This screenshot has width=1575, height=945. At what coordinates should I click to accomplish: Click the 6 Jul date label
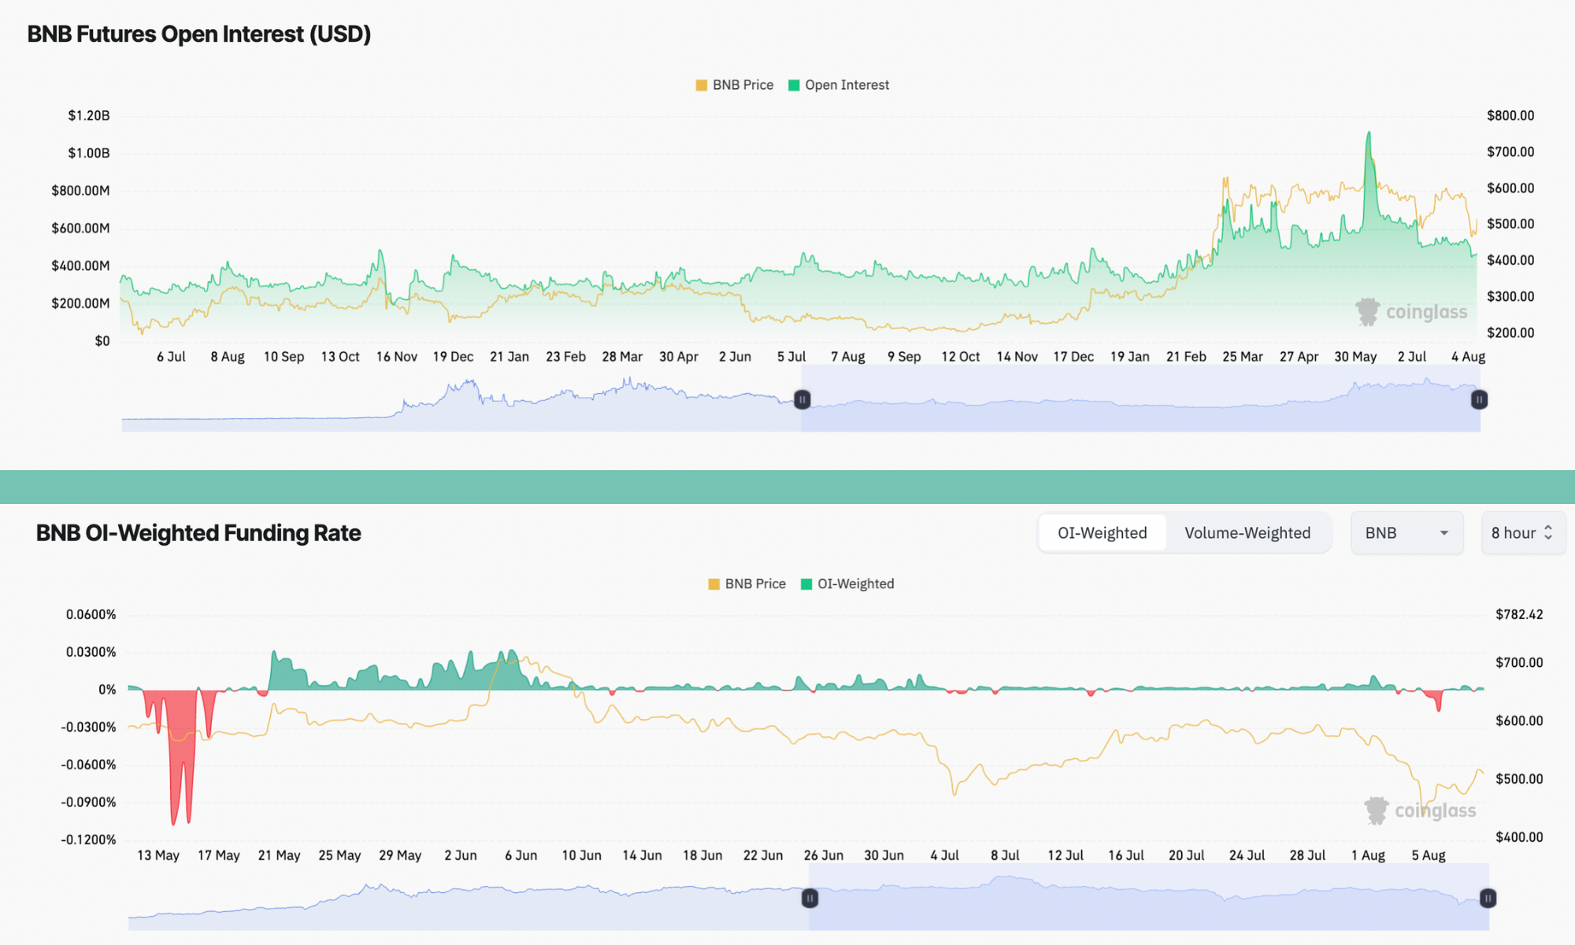(x=171, y=357)
